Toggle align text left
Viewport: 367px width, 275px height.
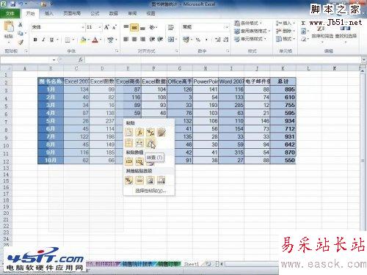click(126, 39)
